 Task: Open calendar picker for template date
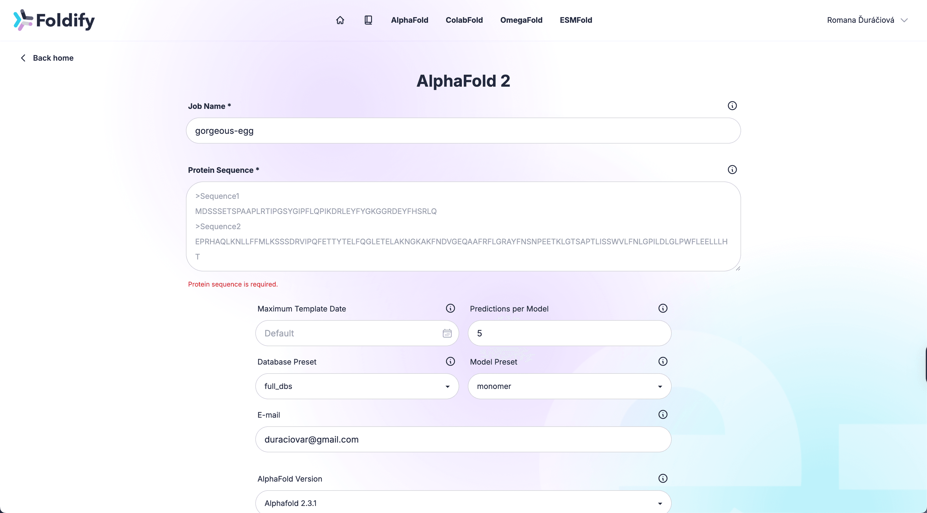pos(447,333)
